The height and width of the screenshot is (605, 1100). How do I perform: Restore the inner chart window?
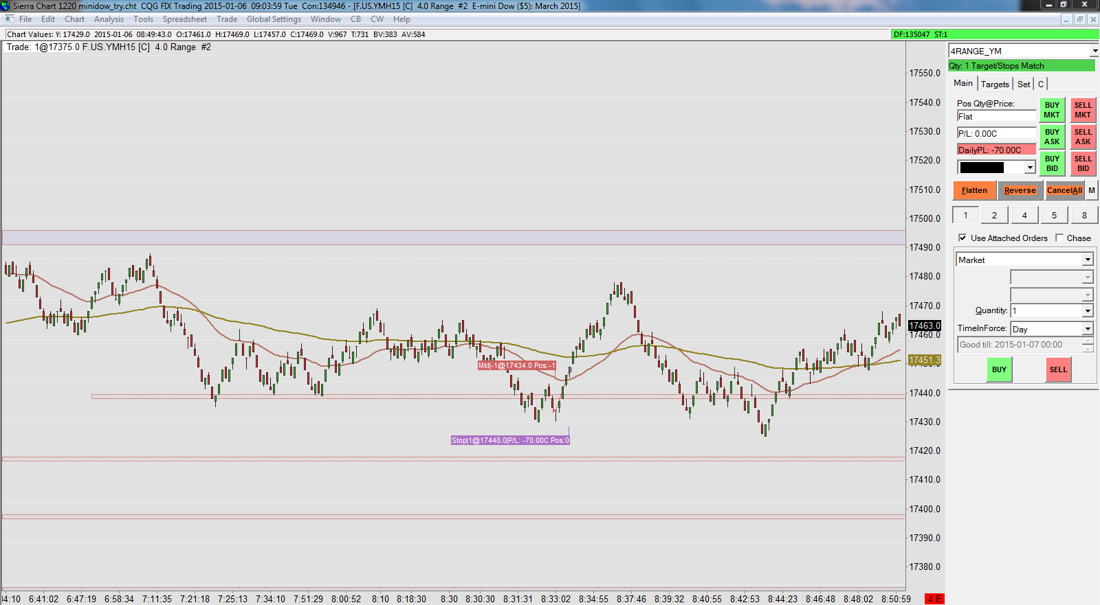(x=1079, y=19)
